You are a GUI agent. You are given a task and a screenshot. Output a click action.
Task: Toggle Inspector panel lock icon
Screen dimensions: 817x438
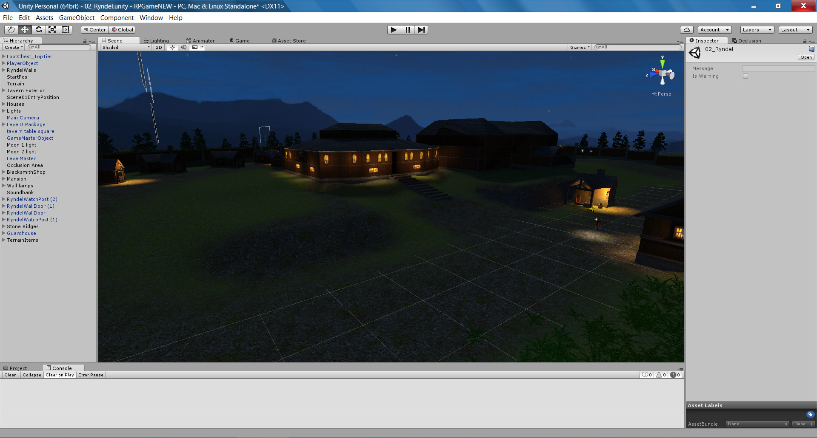click(x=805, y=41)
